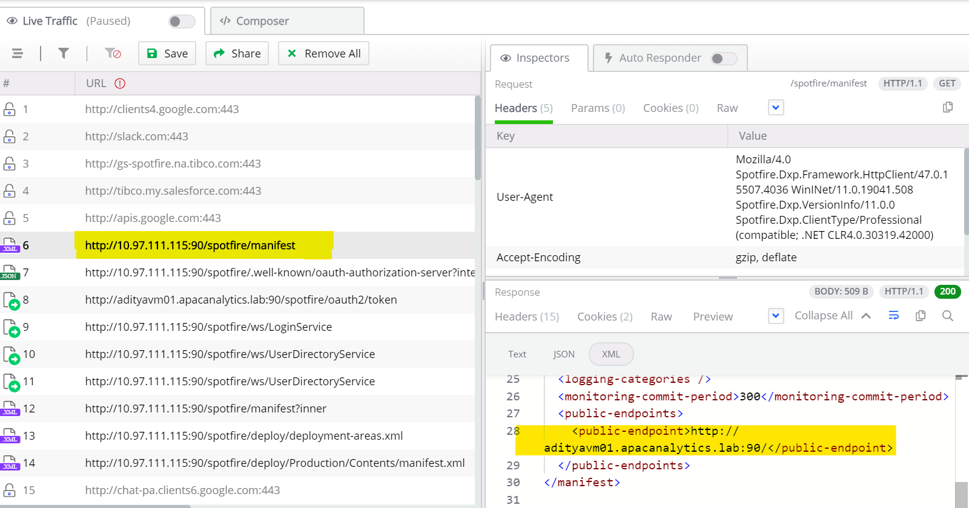Toggle the Live Traffic capture switch
Screen dimensions: 969x508
[182, 21]
